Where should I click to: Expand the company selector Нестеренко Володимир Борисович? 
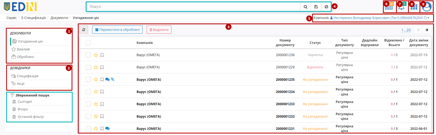pyautogui.click(x=380, y=18)
